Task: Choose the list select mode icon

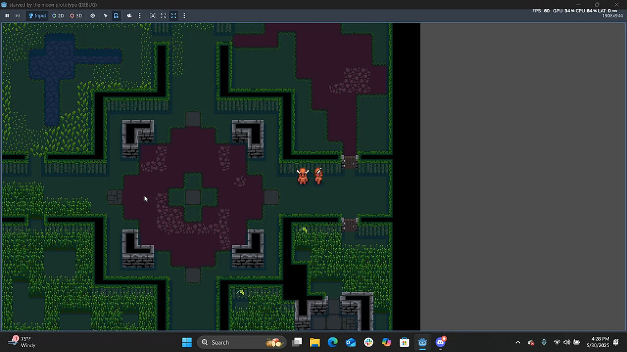Action: click(116, 15)
